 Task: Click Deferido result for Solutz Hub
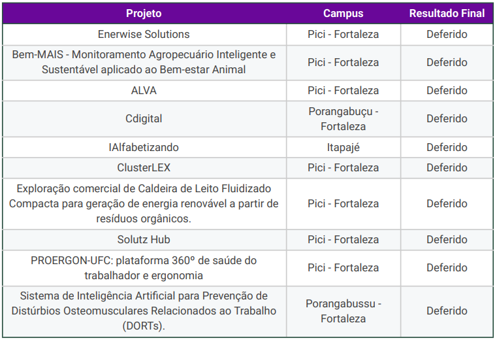(447, 239)
